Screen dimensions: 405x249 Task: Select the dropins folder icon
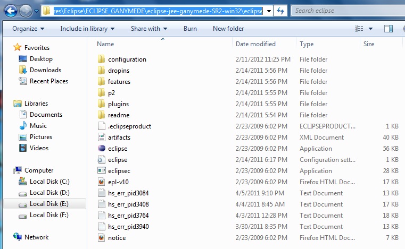(x=102, y=70)
